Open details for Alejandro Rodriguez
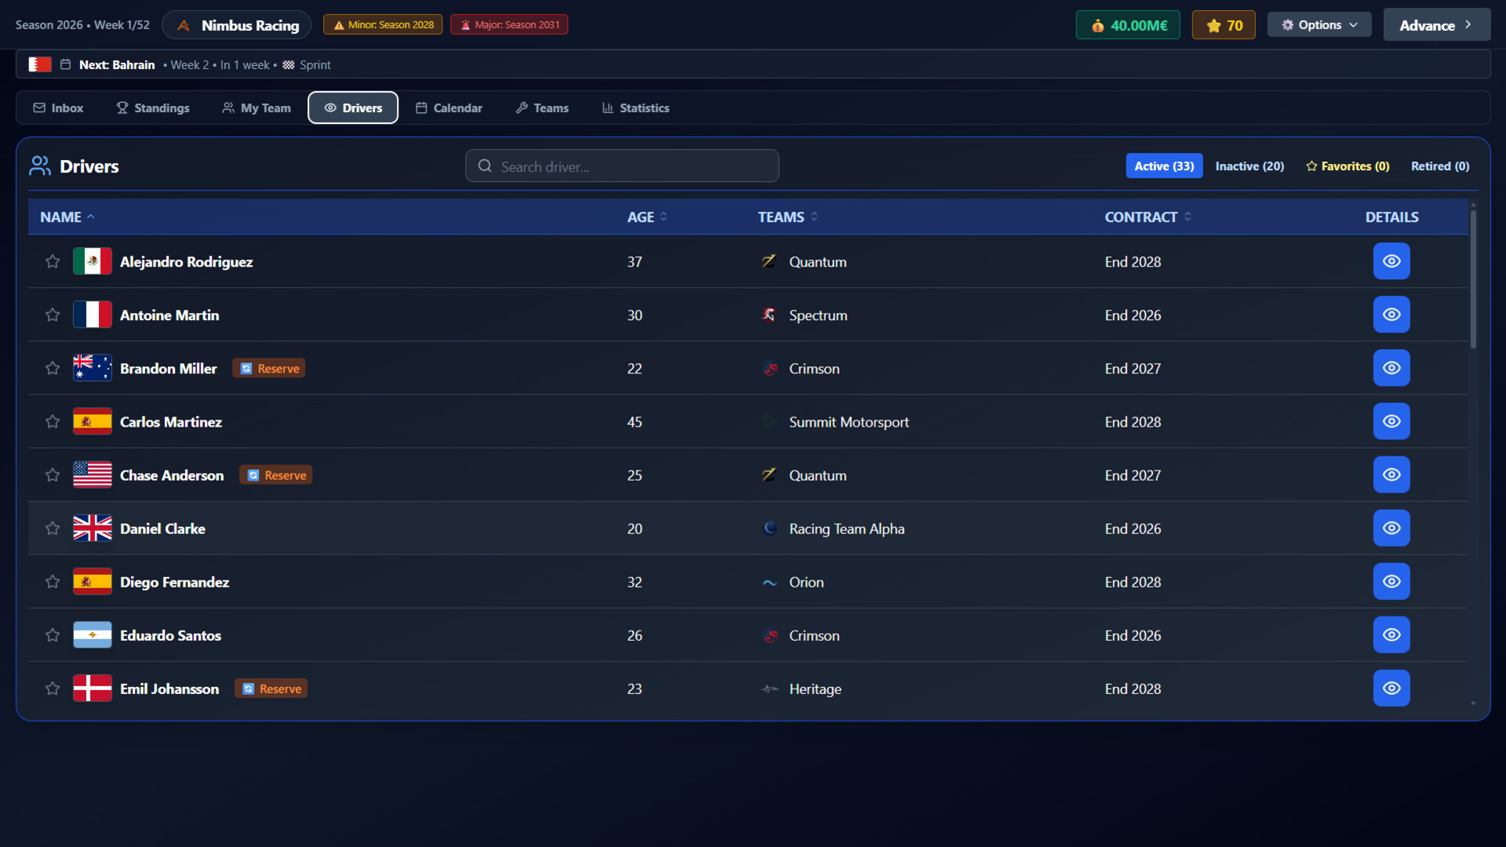This screenshot has width=1506, height=847. [x=1391, y=261]
